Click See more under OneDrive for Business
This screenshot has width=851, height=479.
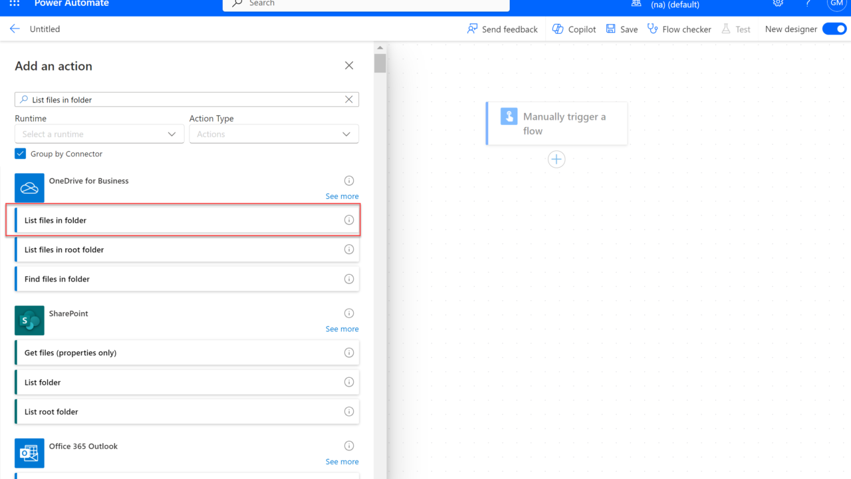pyautogui.click(x=342, y=196)
